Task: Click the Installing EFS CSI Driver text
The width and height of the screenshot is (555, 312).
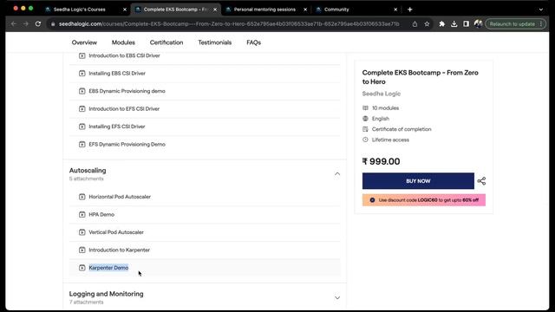Action: point(117,127)
